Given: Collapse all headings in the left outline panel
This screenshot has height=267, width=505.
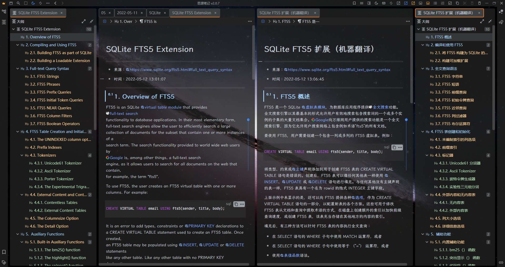Looking at the screenshot, I should [92, 21].
